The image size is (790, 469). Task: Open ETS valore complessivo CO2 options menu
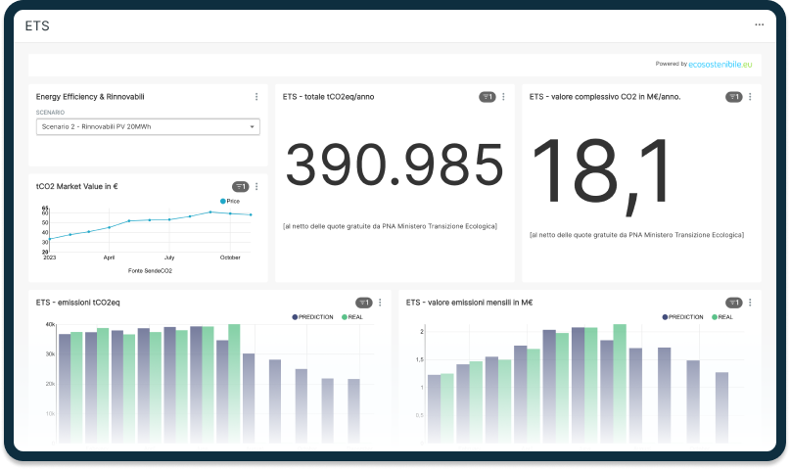[x=750, y=97]
